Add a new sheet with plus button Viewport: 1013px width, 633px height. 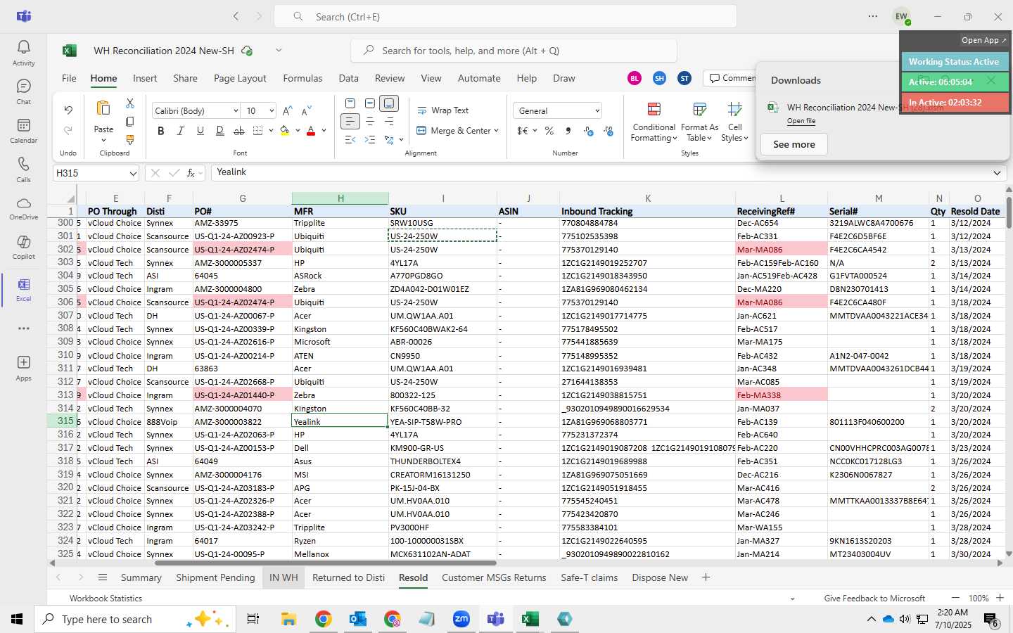(706, 577)
